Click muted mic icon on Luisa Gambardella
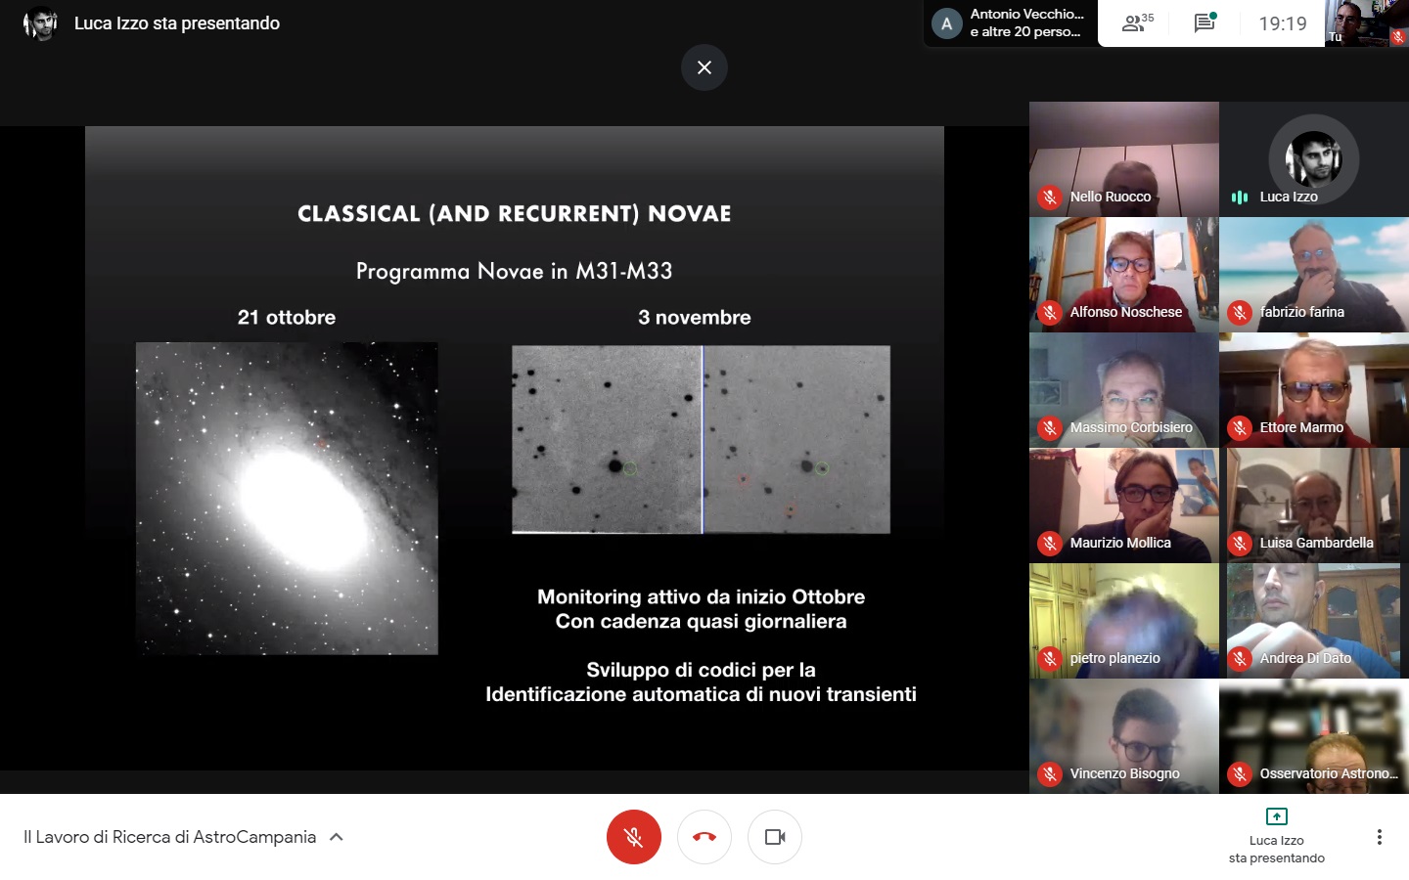The width and height of the screenshot is (1409, 880). pos(1240,543)
